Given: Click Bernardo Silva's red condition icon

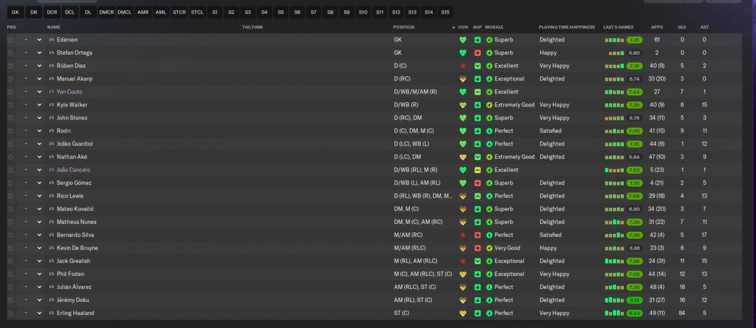Looking at the screenshot, I should coord(463,235).
